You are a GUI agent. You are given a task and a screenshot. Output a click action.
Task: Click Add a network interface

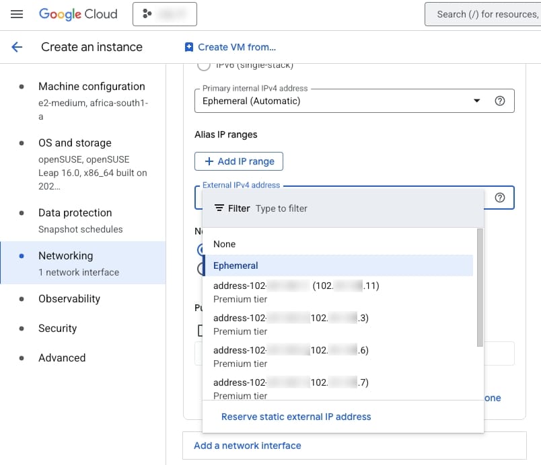[247, 446]
